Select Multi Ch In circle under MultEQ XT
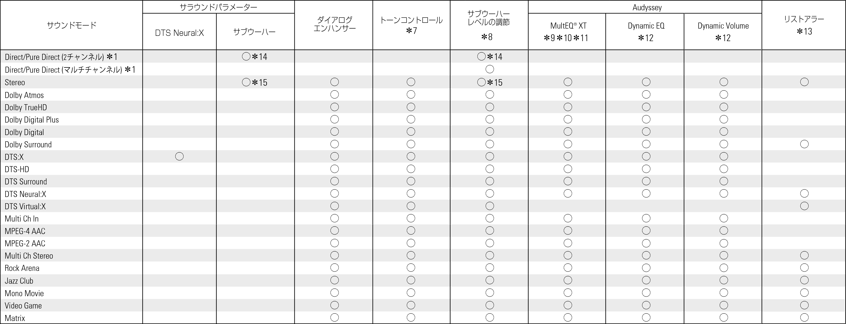Image resolution: width=846 pixels, height=324 pixels. pyautogui.click(x=568, y=219)
